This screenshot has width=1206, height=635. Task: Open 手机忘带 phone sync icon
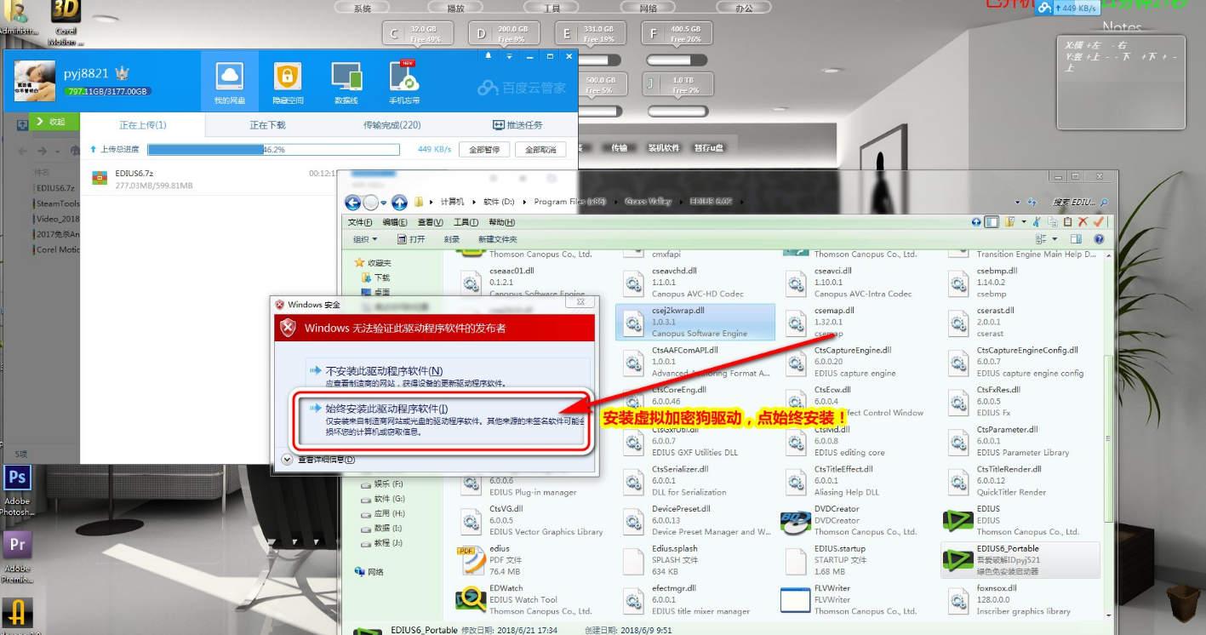[404, 83]
